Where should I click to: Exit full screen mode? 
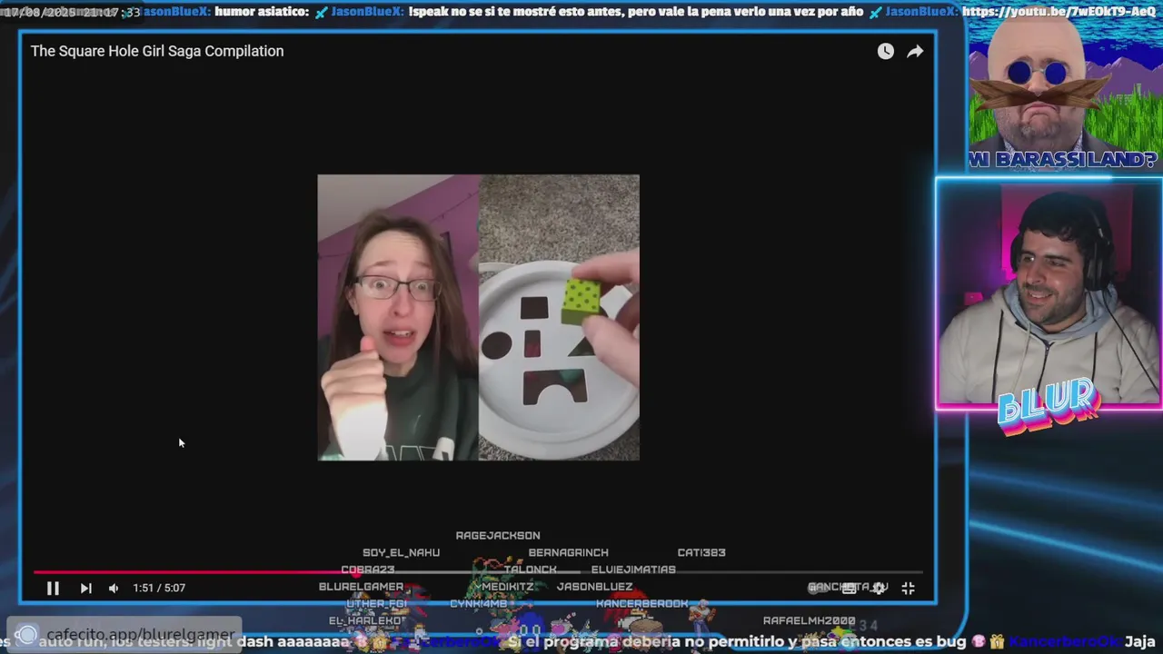coord(908,588)
